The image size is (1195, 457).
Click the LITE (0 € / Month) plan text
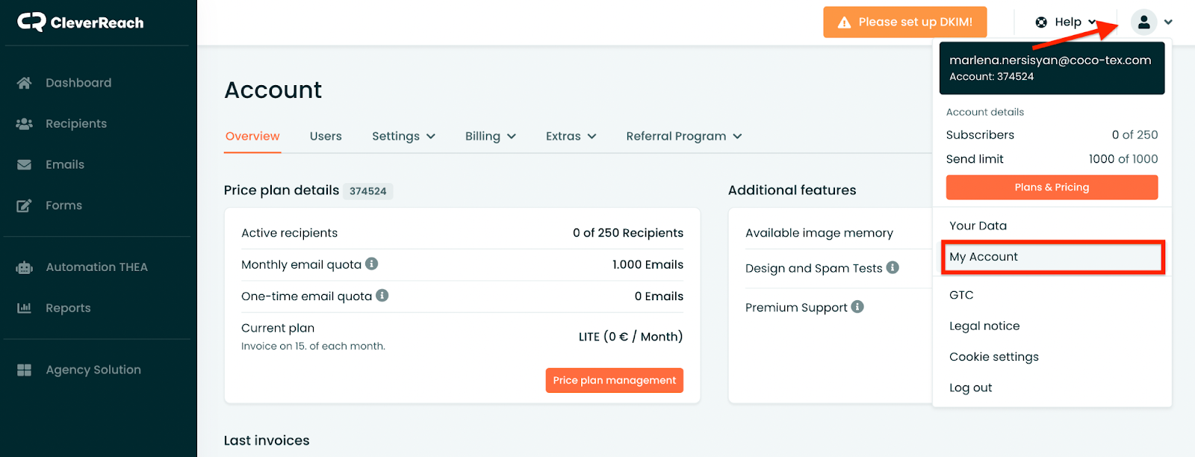[x=630, y=337]
